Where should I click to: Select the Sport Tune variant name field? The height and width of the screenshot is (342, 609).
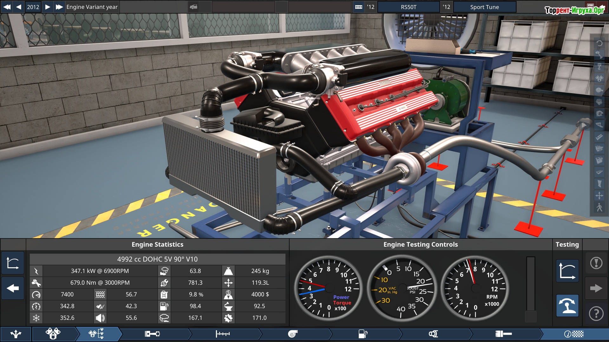point(484,7)
